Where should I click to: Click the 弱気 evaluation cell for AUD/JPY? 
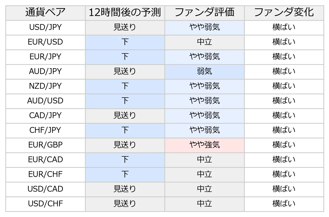[x=204, y=71]
